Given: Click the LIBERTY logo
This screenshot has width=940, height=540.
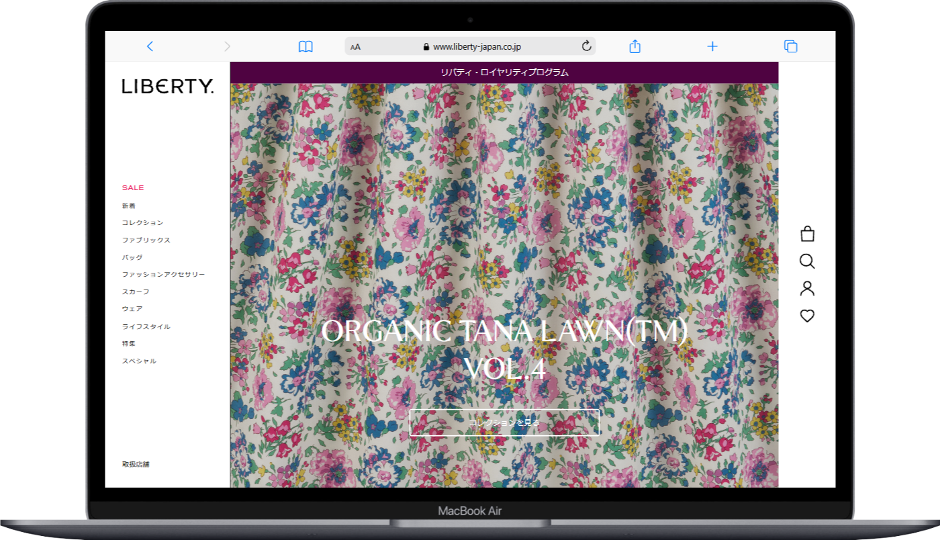Looking at the screenshot, I should pos(168,86).
